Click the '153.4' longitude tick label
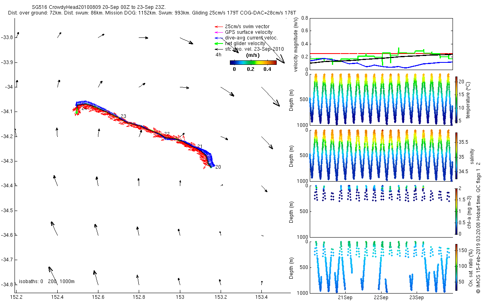 coord(261,297)
